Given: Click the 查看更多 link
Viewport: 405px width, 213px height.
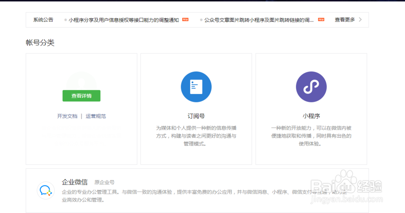Looking at the screenshot, I should click(x=345, y=19).
